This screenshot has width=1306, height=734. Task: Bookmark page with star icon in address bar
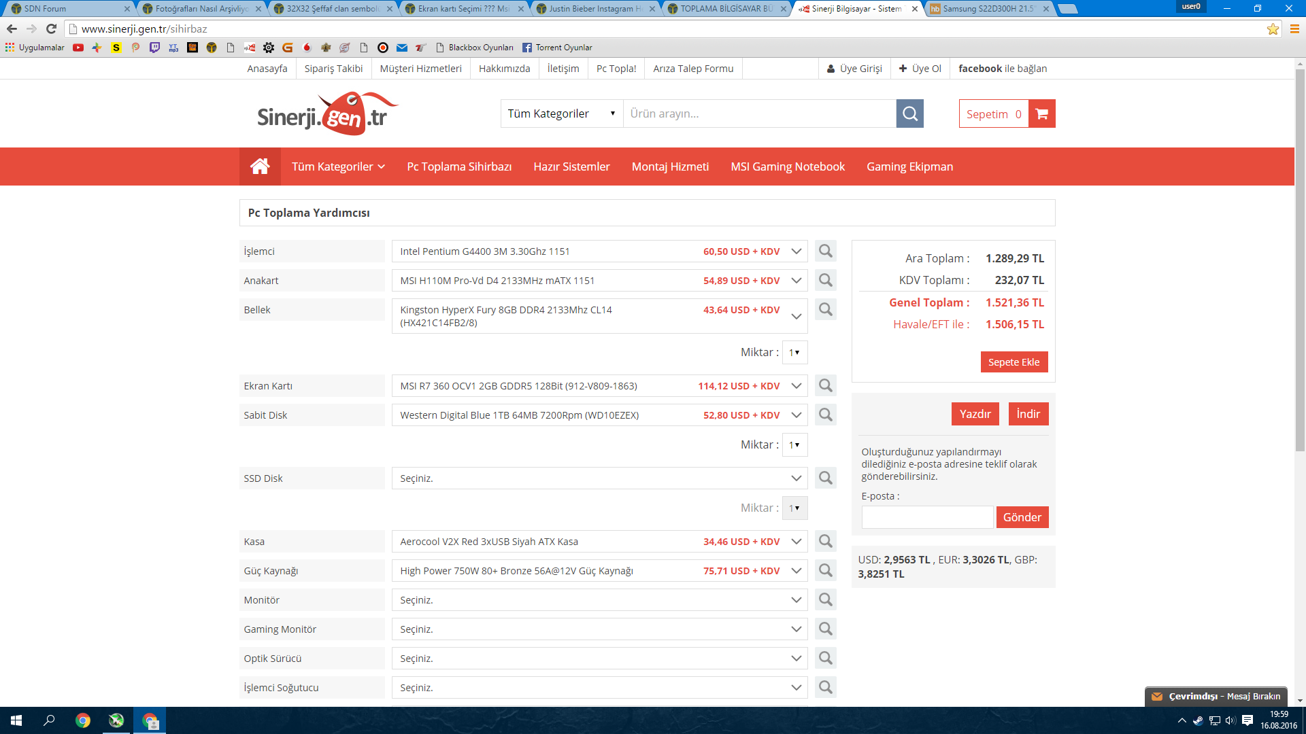pyautogui.click(x=1273, y=29)
